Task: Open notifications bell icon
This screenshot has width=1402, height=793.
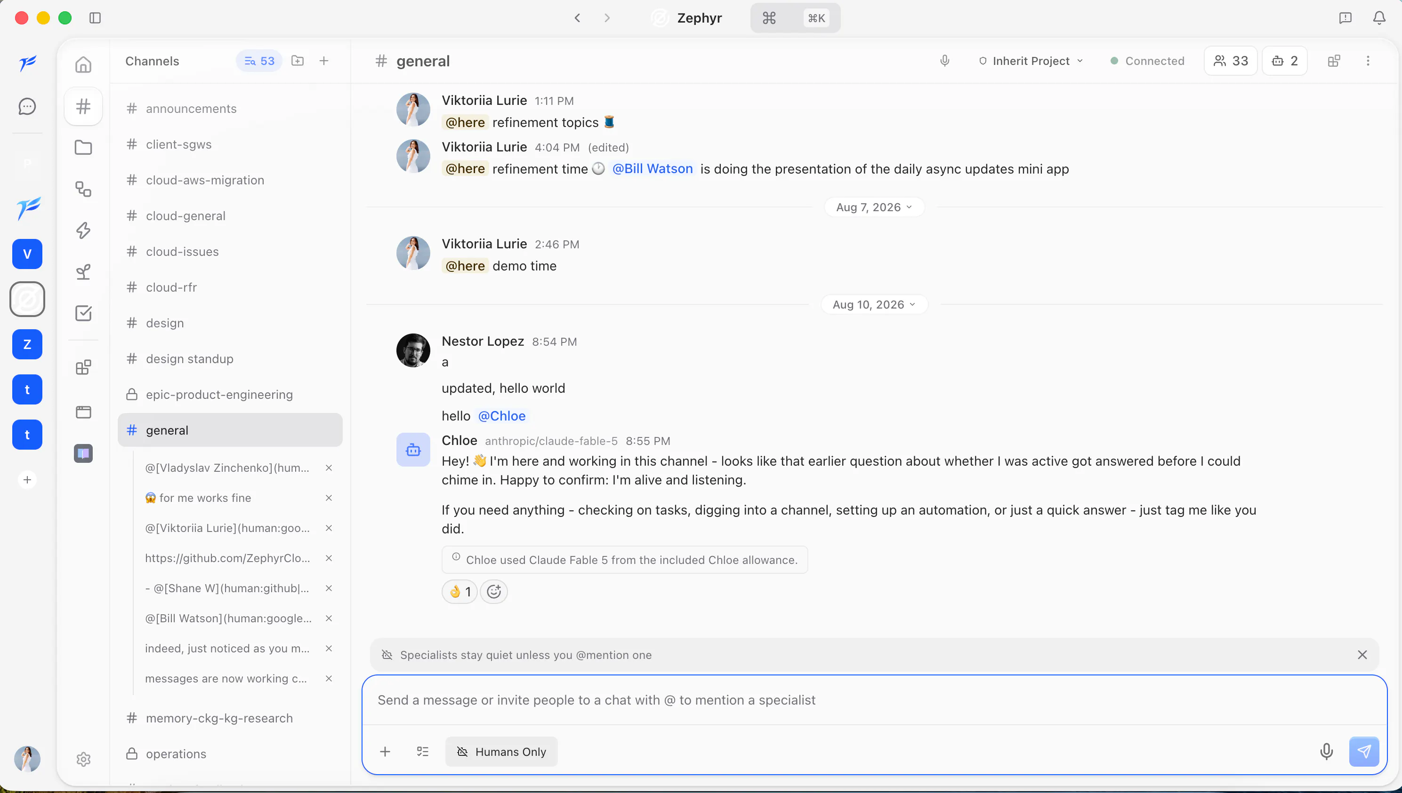Action: point(1378,18)
